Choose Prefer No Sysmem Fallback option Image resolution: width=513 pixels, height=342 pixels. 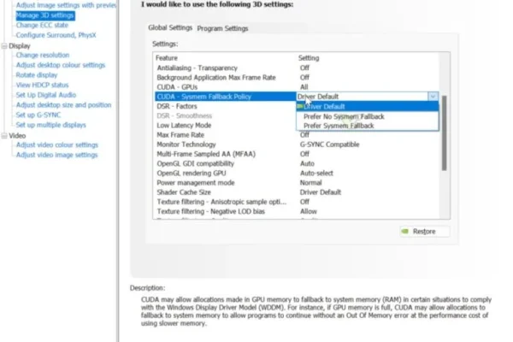point(367,116)
